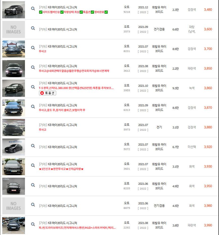Click the magnifier icon for the 3,480 listing

33,9
